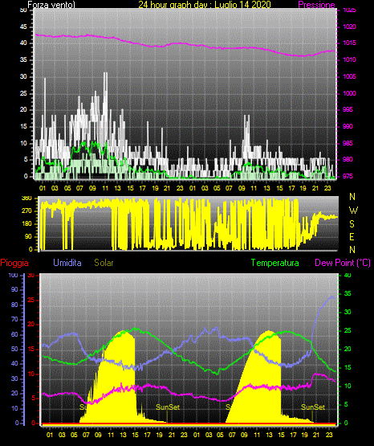
Task: Click humidity axis value 100
Action: [13, 275]
